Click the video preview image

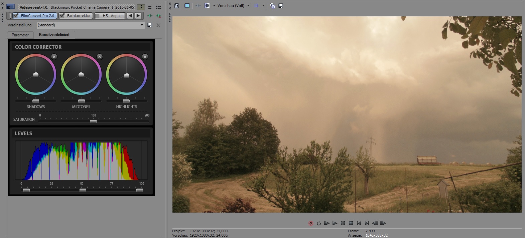[x=347, y=114]
